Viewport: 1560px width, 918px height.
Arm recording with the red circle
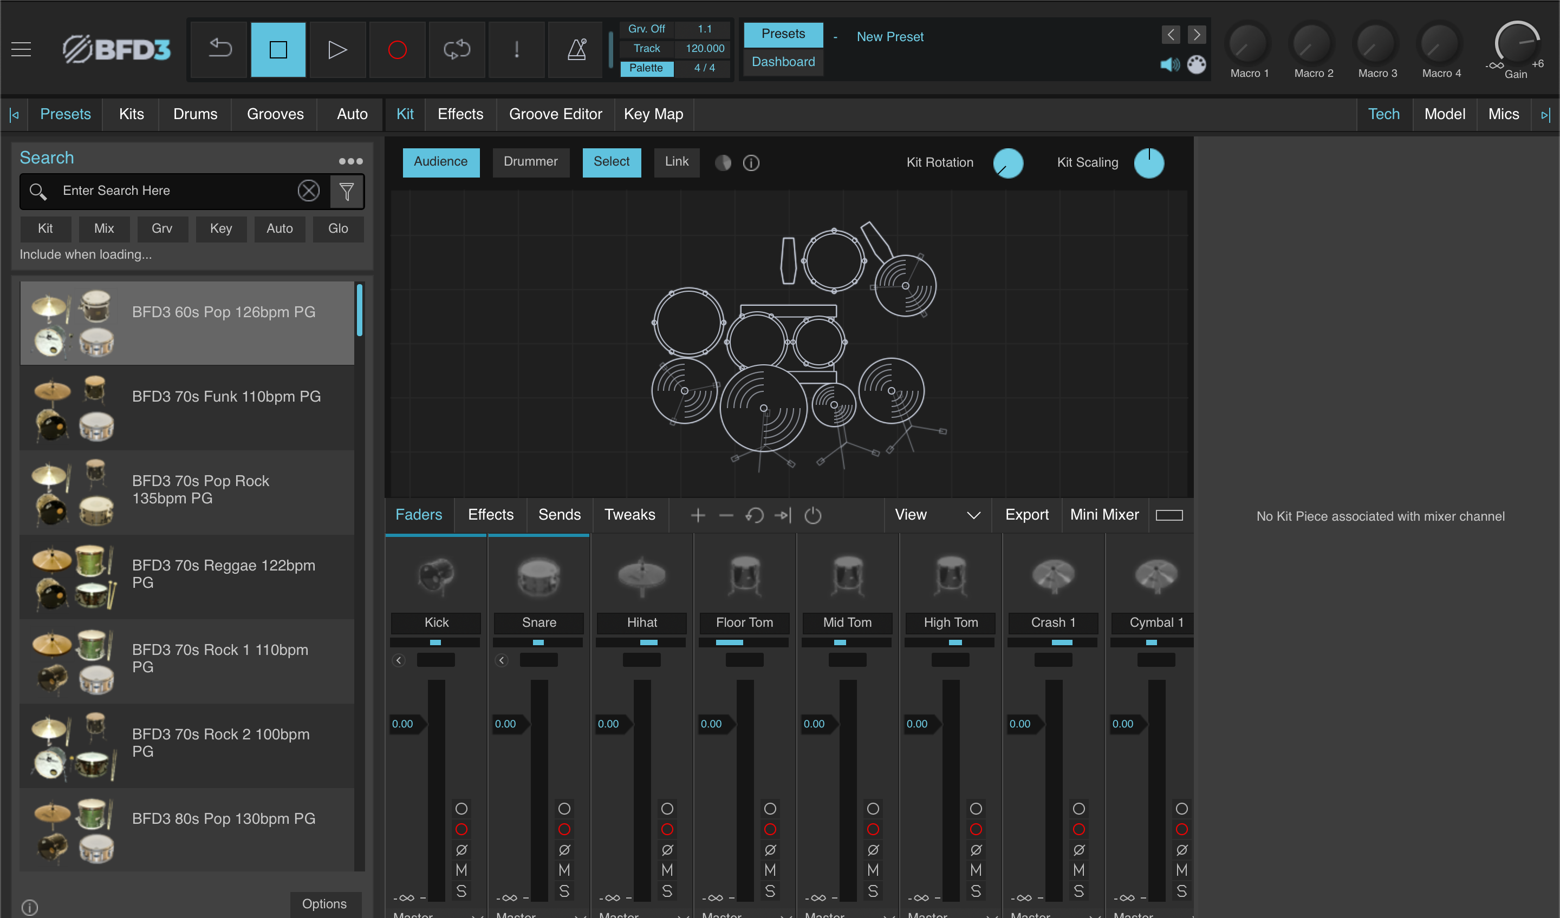397,49
